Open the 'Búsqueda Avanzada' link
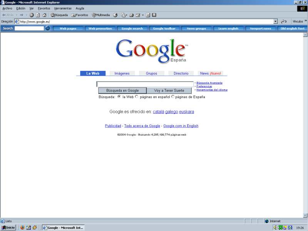The width and height of the screenshot is (308, 231). click(x=209, y=83)
